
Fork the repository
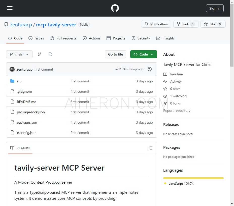coord(186,24)
